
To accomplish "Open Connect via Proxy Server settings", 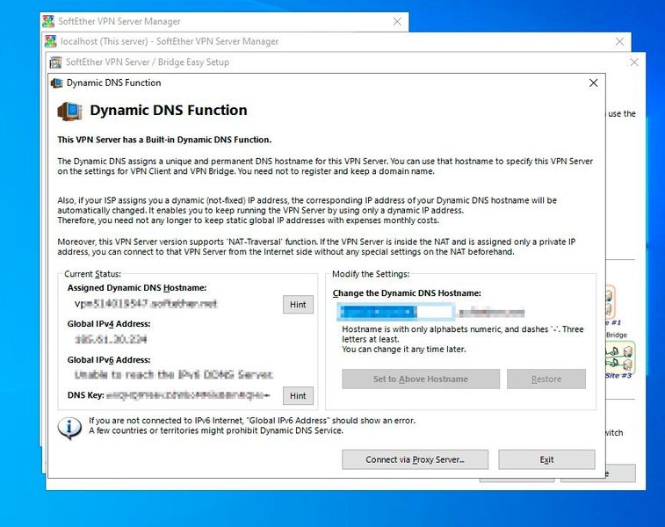I will [x=415, y=459].
